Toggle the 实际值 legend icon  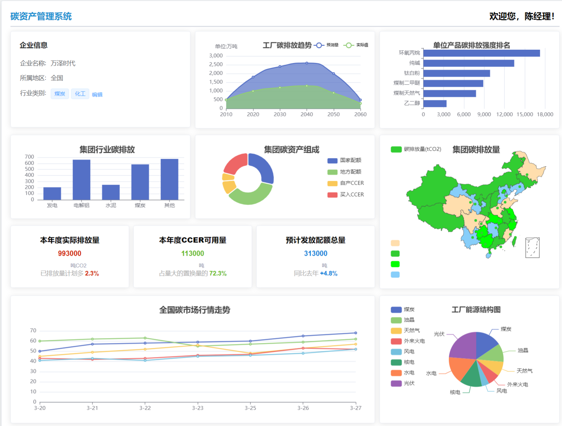click(349, 45)
